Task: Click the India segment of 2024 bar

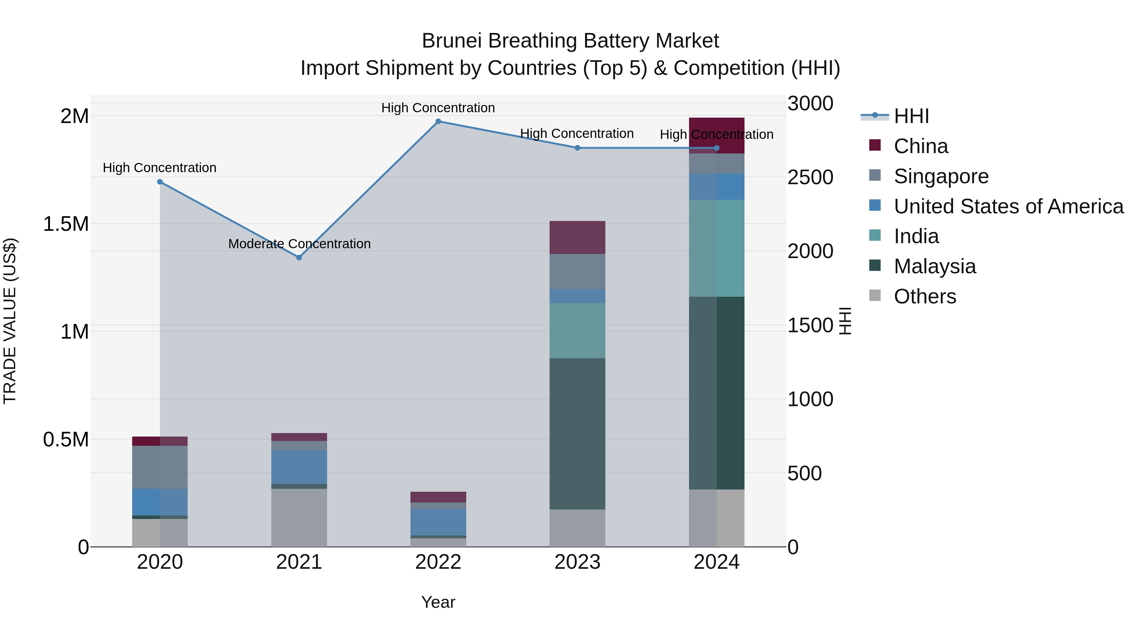Action: click(717, 248)
